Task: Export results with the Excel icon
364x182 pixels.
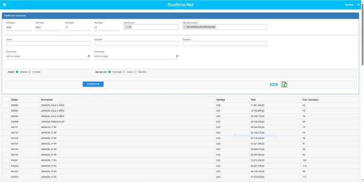Action: click(284, 85)
